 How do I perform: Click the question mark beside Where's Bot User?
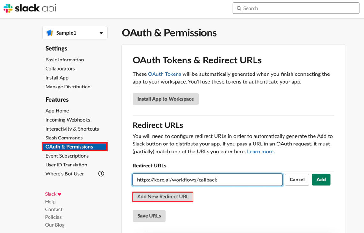pyautogui.click(x=101, y=173)
